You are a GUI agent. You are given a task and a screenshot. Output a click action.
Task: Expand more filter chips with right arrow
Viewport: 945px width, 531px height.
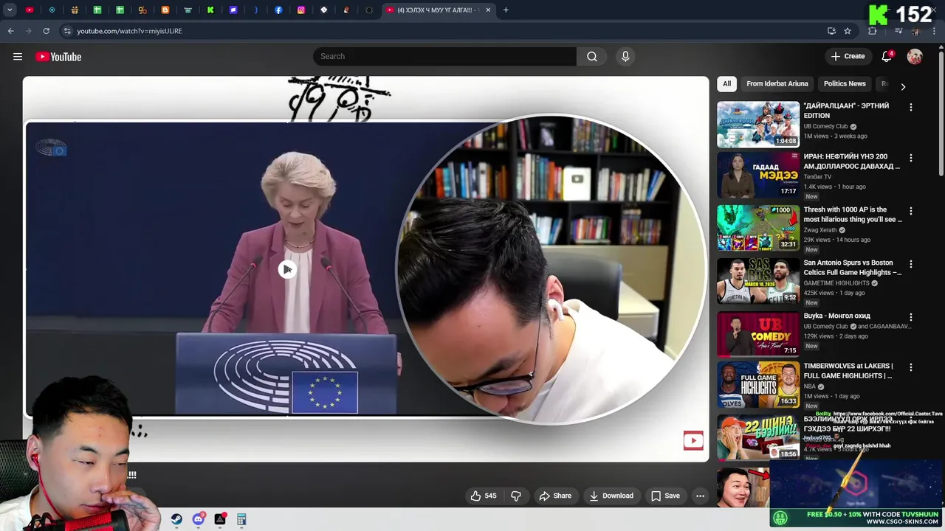[x=903, y=87]
